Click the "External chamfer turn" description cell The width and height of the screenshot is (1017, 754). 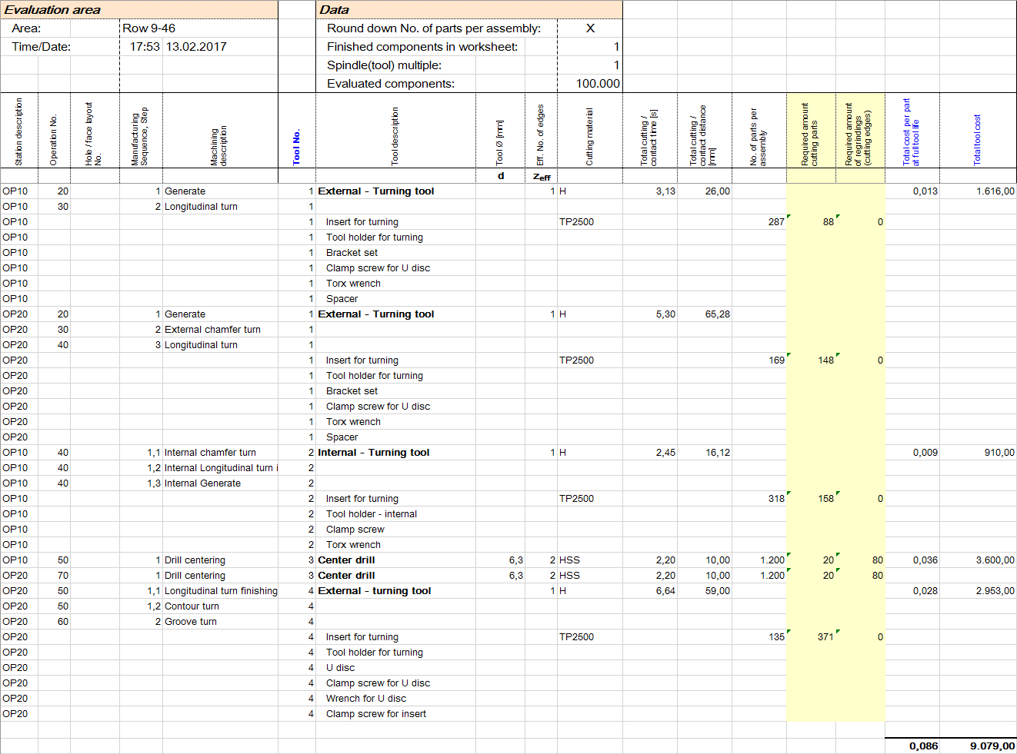click(x=212, y=330)
